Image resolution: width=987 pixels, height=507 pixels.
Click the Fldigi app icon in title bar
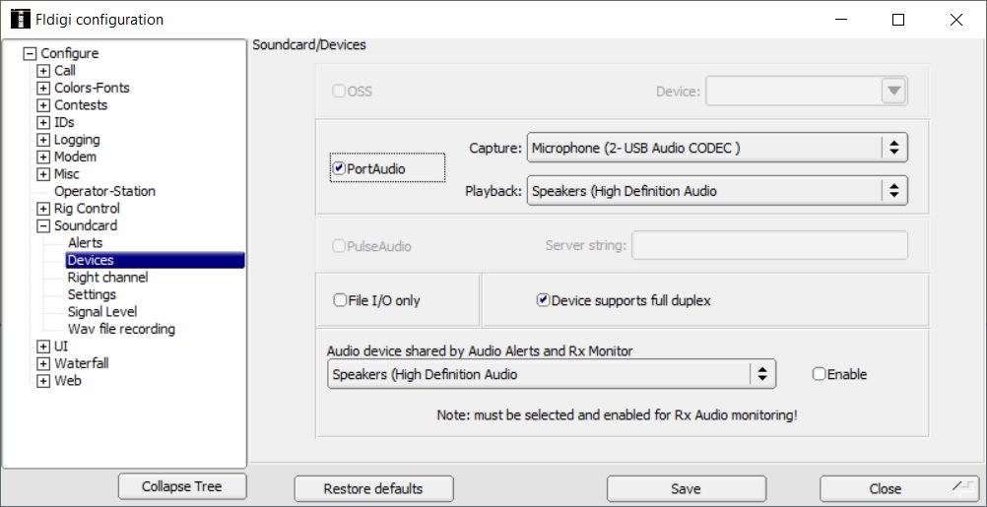pos(20,20)
